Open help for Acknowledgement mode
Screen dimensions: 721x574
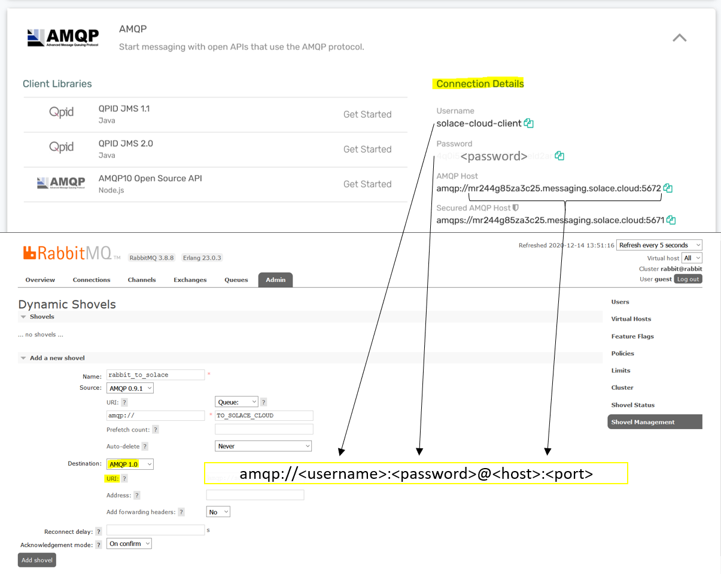click(x=99, y=544)
